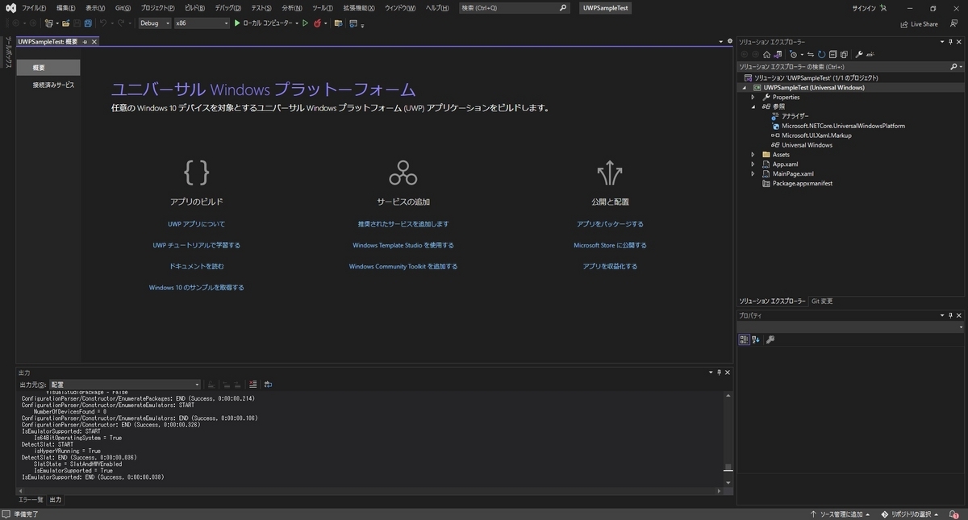Switch to the エラー一覧 tab
Screen dimensions: 968x520
pyautogui.click(x=31, y=500)
